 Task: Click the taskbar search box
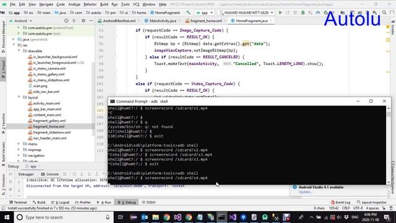(63, 217)
